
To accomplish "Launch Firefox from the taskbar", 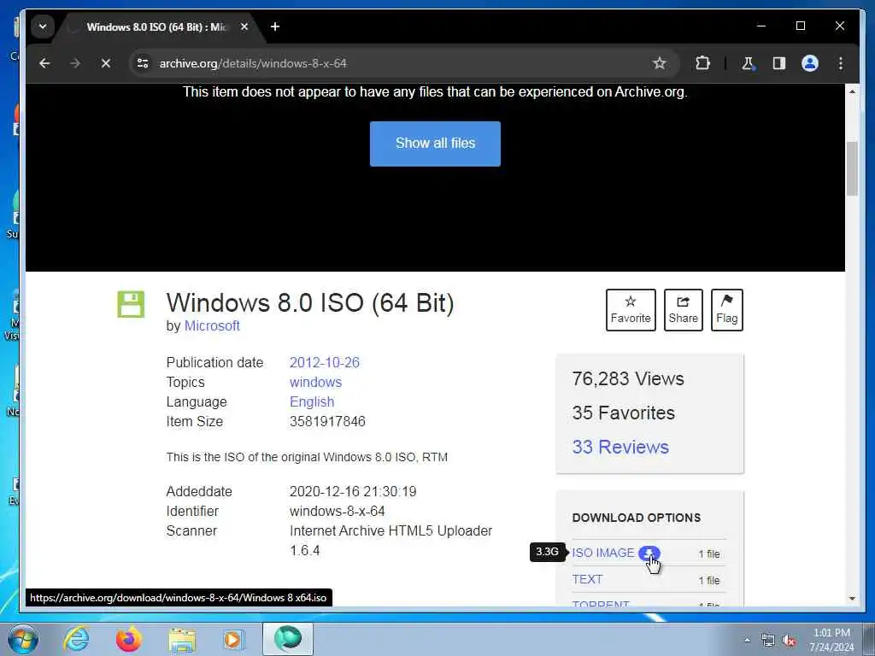I will coord(129,639).
